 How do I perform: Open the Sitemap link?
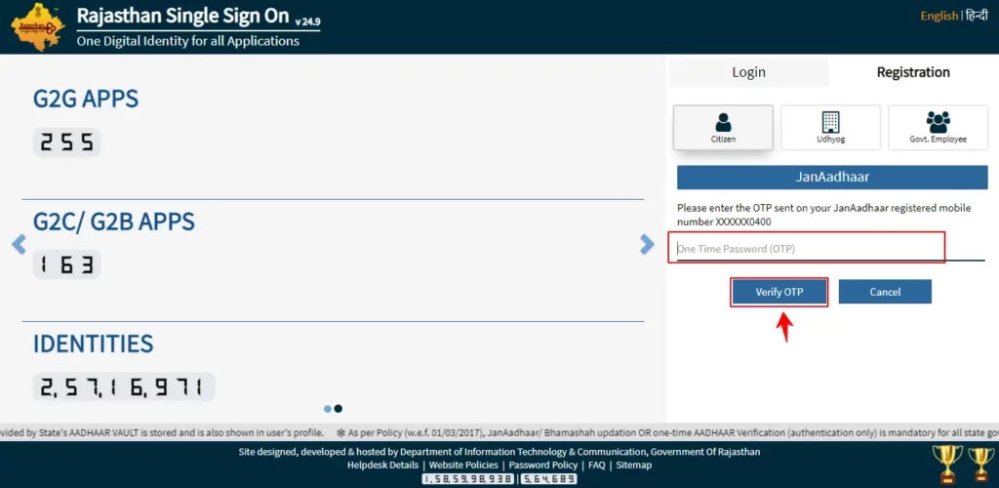(634, 466)
